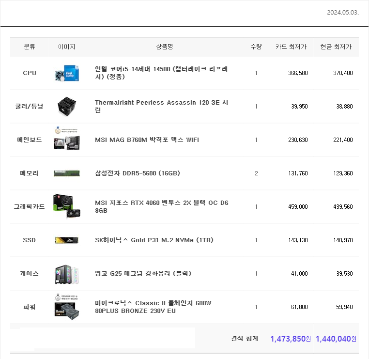Viewport: 369px width, 359px height.
Task: Click the SK hynix SSD thumbnail
Action: click(66, 240)
